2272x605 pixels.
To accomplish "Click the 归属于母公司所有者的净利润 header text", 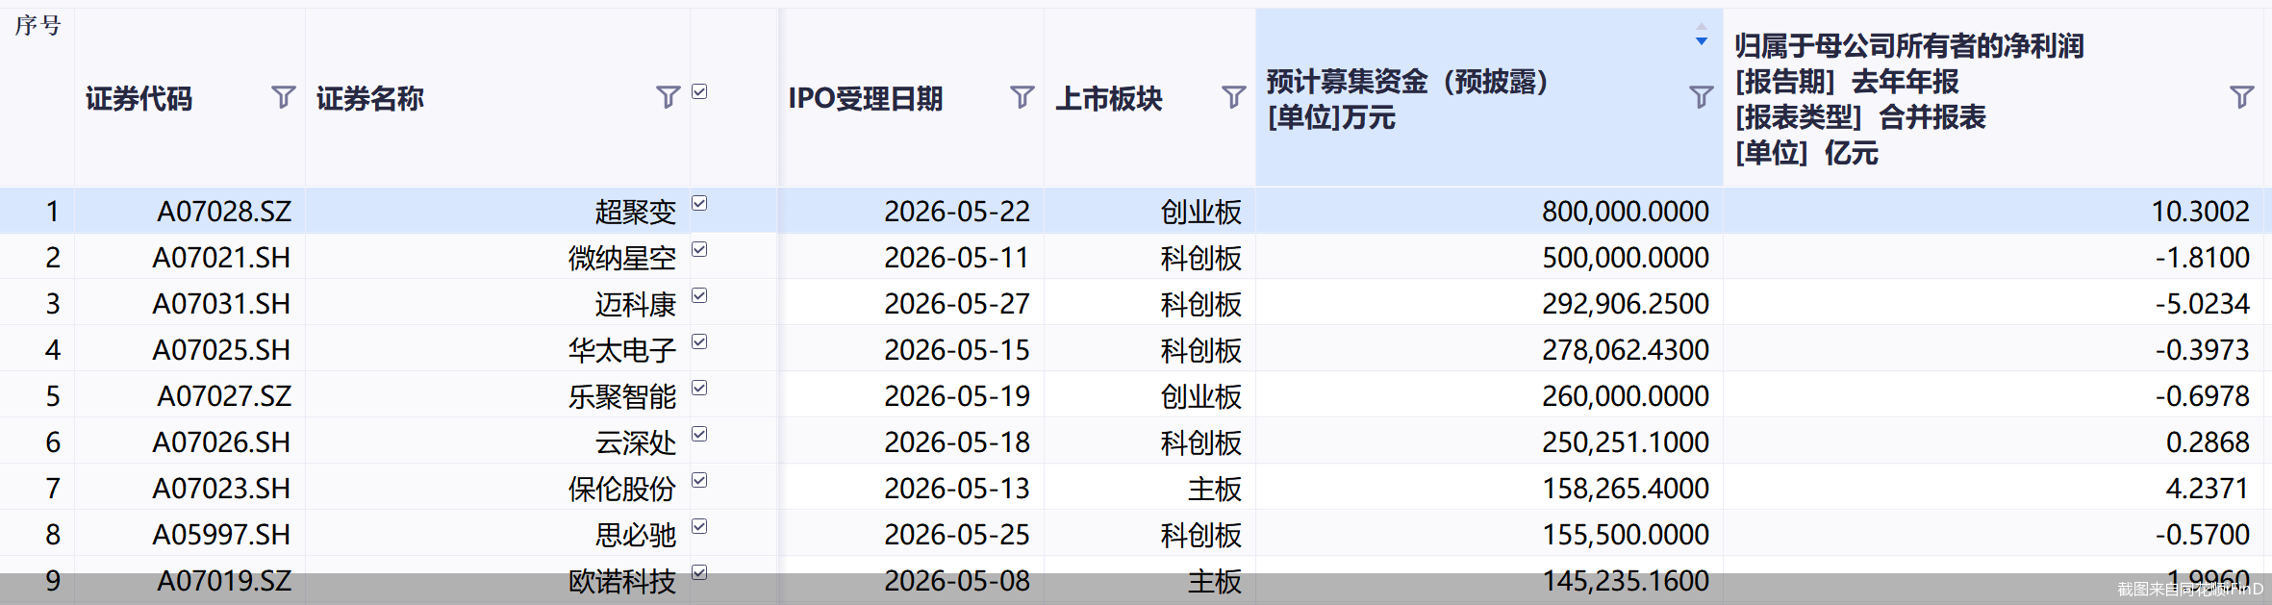I will pos(1909,45).
